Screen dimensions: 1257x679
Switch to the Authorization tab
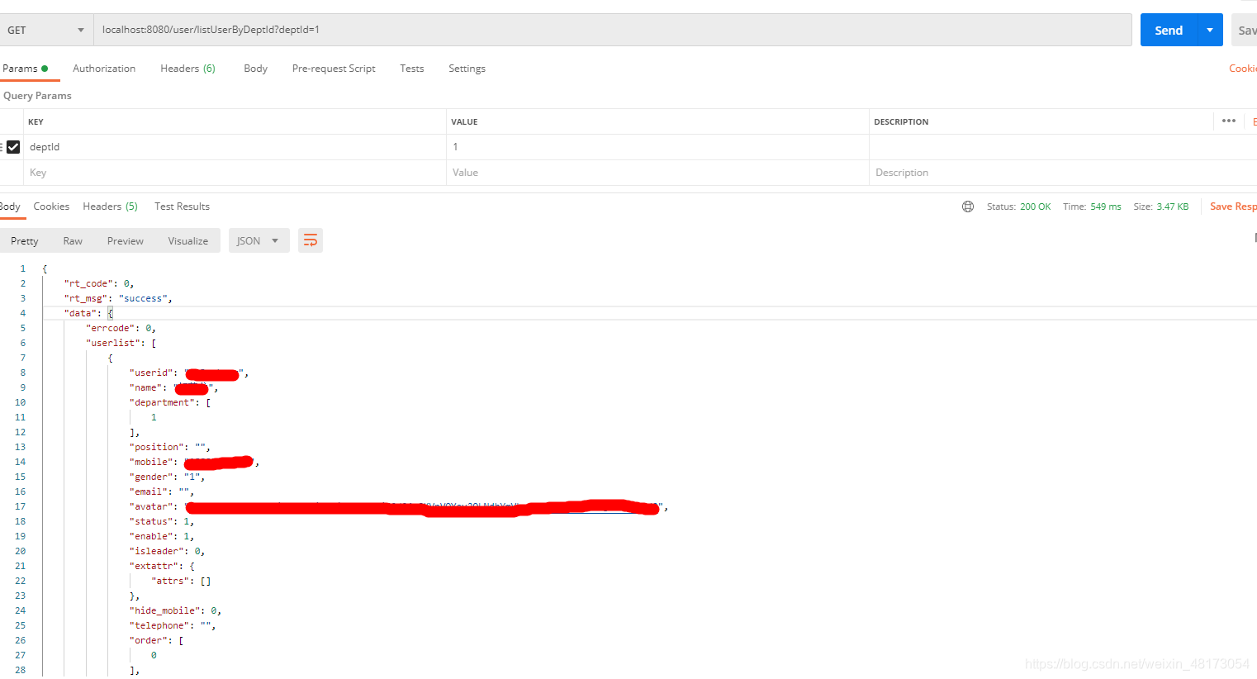coord(104,69)
